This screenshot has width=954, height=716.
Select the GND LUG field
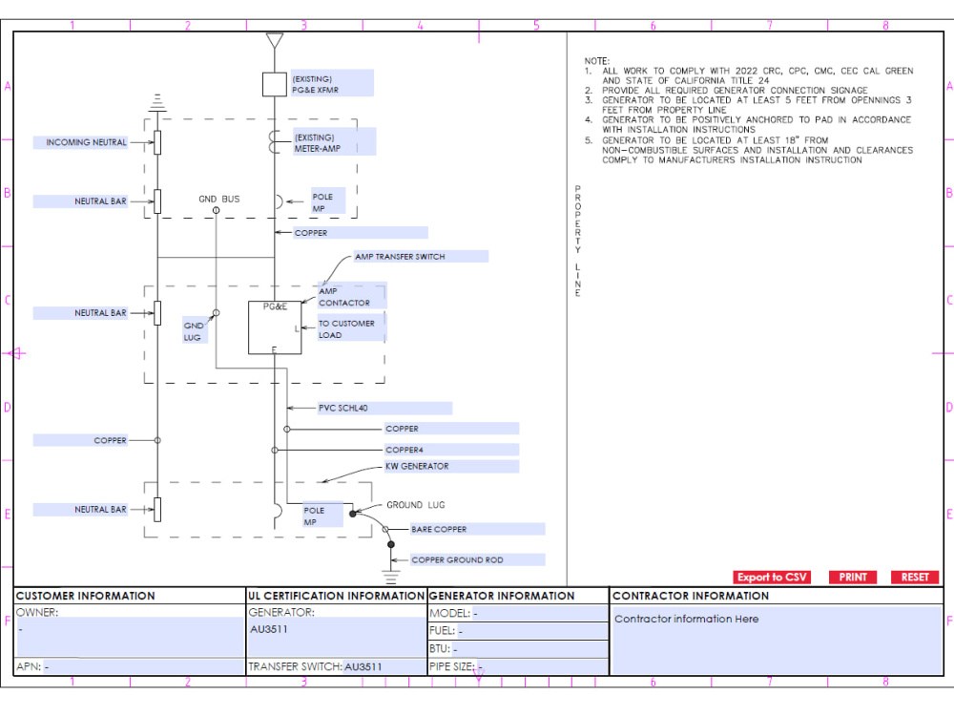pyautogui.click(x=195, y=330)
